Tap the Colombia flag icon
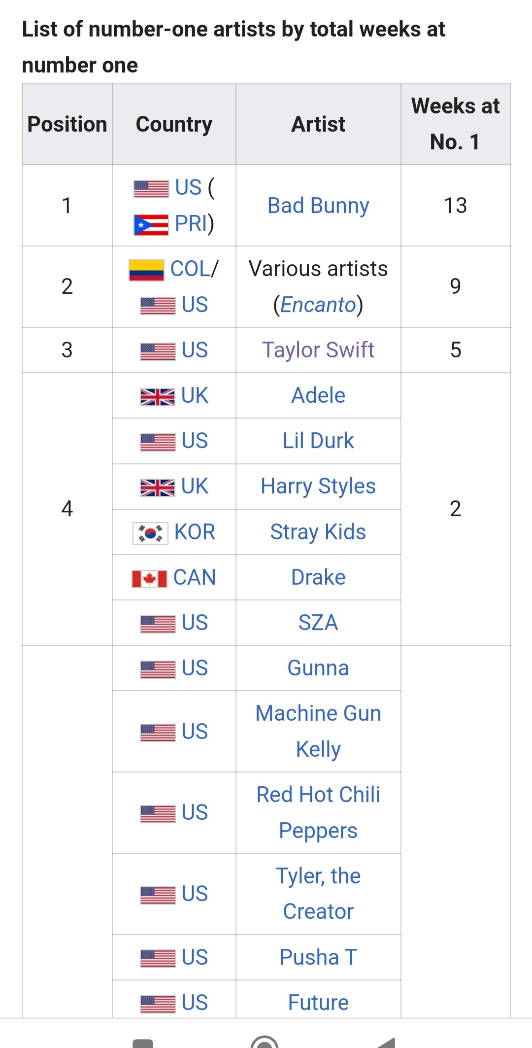 [146, 270]
